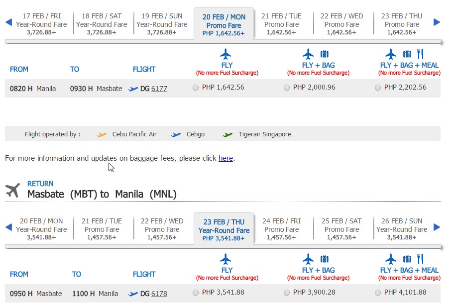Click the Tigerair Singapore logo
The height and width of the screenshot is (307, 454).
pyautogui.click(x=227, y=134)
